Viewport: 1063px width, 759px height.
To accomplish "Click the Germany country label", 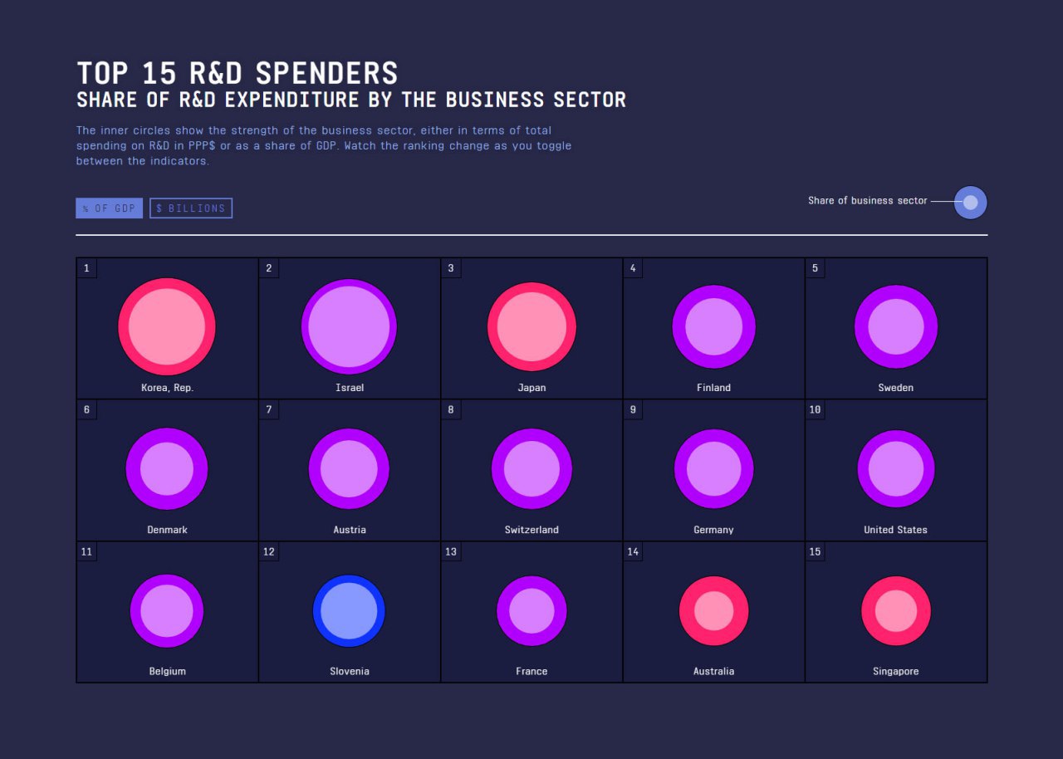I will click(x=713, y=530).
